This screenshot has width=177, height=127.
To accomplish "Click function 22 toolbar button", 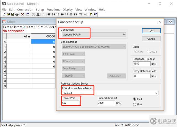I will [x=71, y=14].
